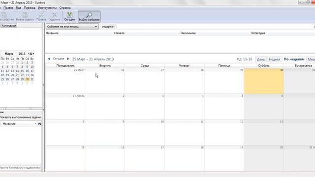Open the Справка menu
This screenshot has width=315, height=177.
(x=65, y=8)
